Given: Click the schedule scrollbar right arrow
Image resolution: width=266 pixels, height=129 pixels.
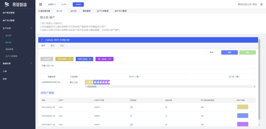Looking at the screenshot, I should point(255,87).
